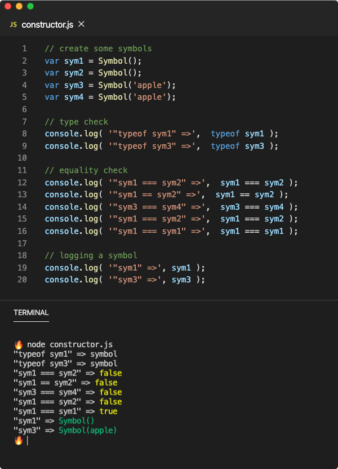The width and height of the screenshot is (338, 469).
Task: Click the typeof keyword on line 8
Action: click(x=225, y=134)
